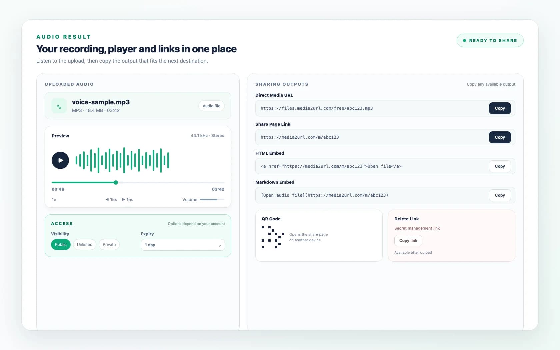The width and height of the screenshot is (560, 350).
Task: Adjust the Volume slider
Action: point(212,200)
